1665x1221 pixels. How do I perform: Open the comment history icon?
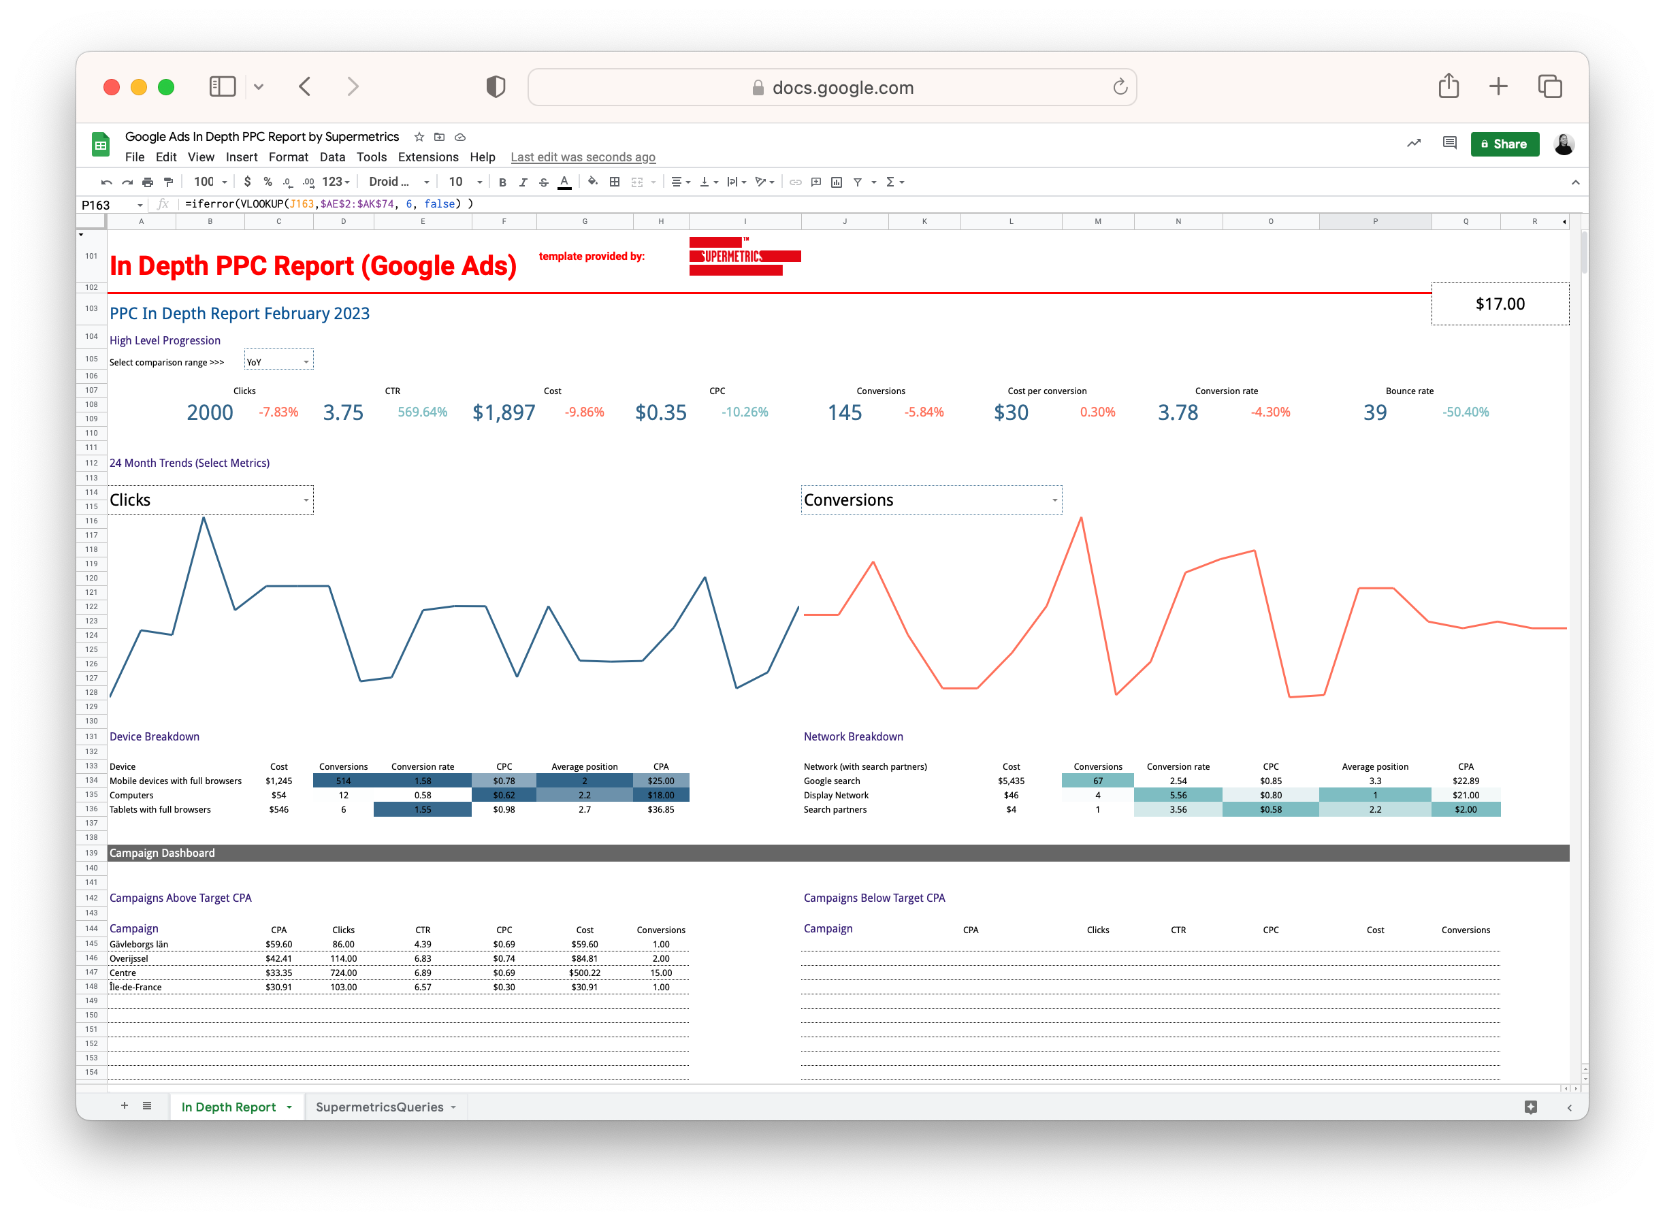click(x=1449, y=144)
